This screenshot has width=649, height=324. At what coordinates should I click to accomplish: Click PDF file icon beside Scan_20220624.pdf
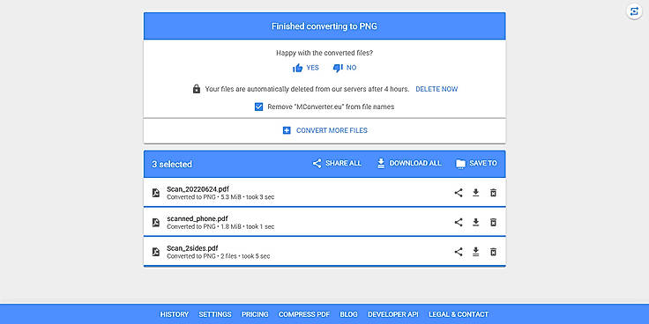tap(155, 193)
